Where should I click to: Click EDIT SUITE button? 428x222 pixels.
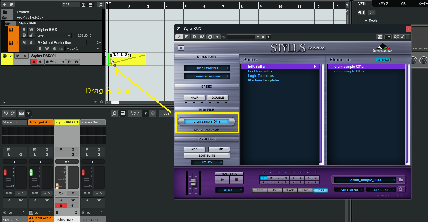(x=207, y=156)
